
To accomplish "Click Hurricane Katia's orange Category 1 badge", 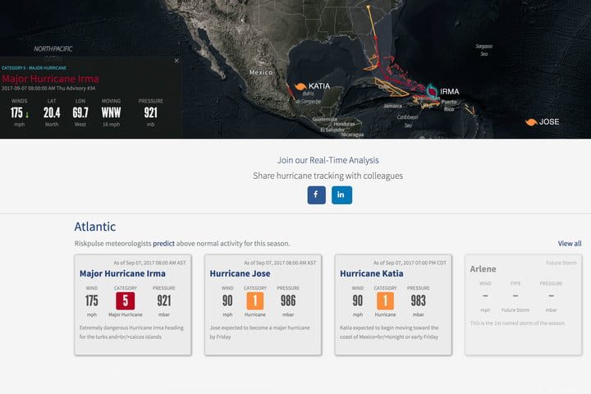I will pyautogui.click(x=385, y=300).
